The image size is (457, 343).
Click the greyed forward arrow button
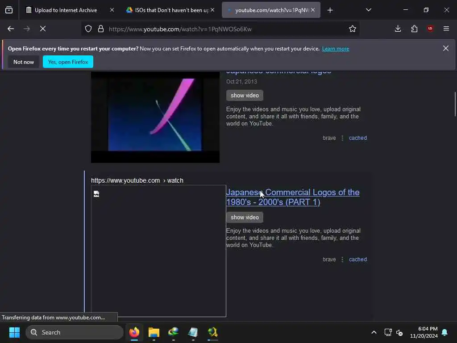pos(27,29)
